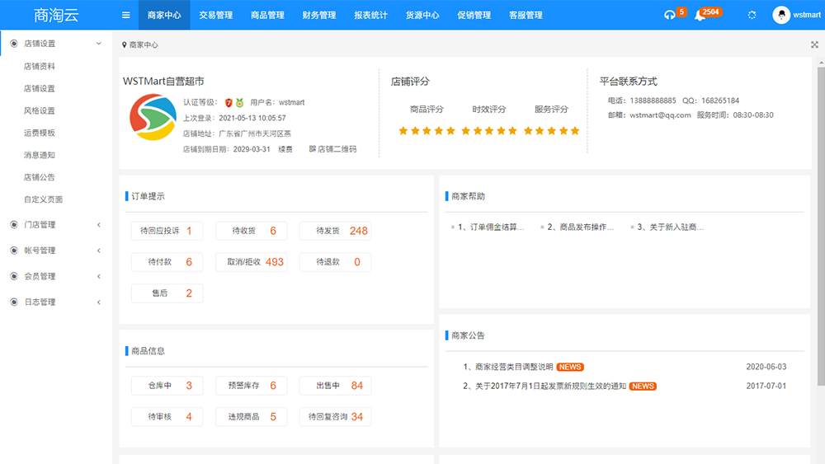The image size is (825, 464).
Task: Click the 续费 renewal link
Action: (285, 149)
